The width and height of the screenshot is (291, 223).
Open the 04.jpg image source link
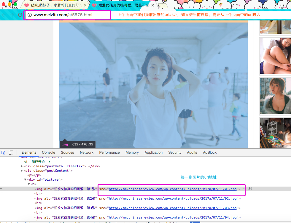173,217
